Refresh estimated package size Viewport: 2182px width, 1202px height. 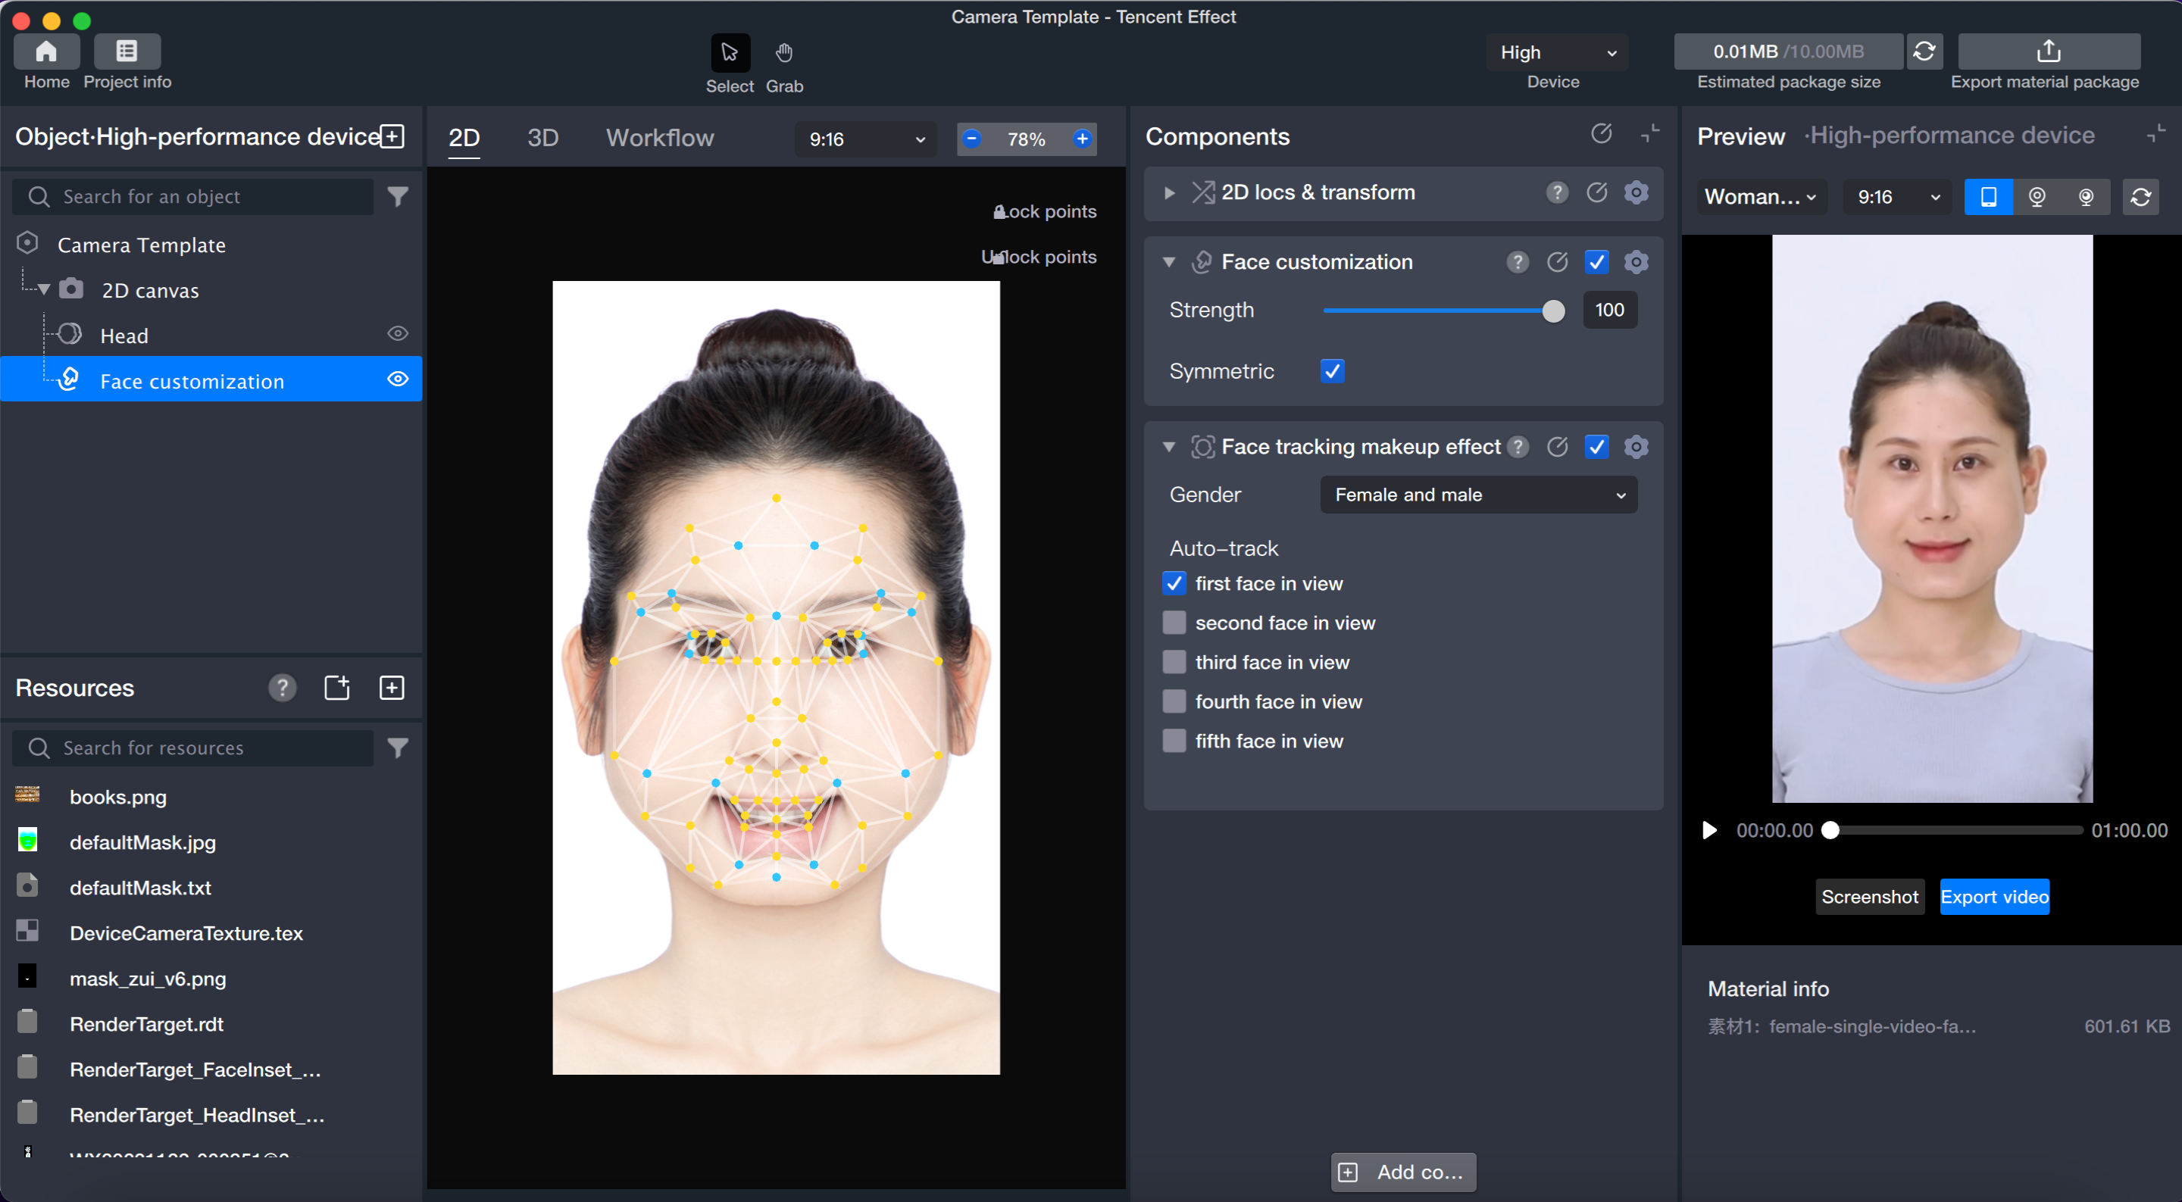(x=1924, y=52)
